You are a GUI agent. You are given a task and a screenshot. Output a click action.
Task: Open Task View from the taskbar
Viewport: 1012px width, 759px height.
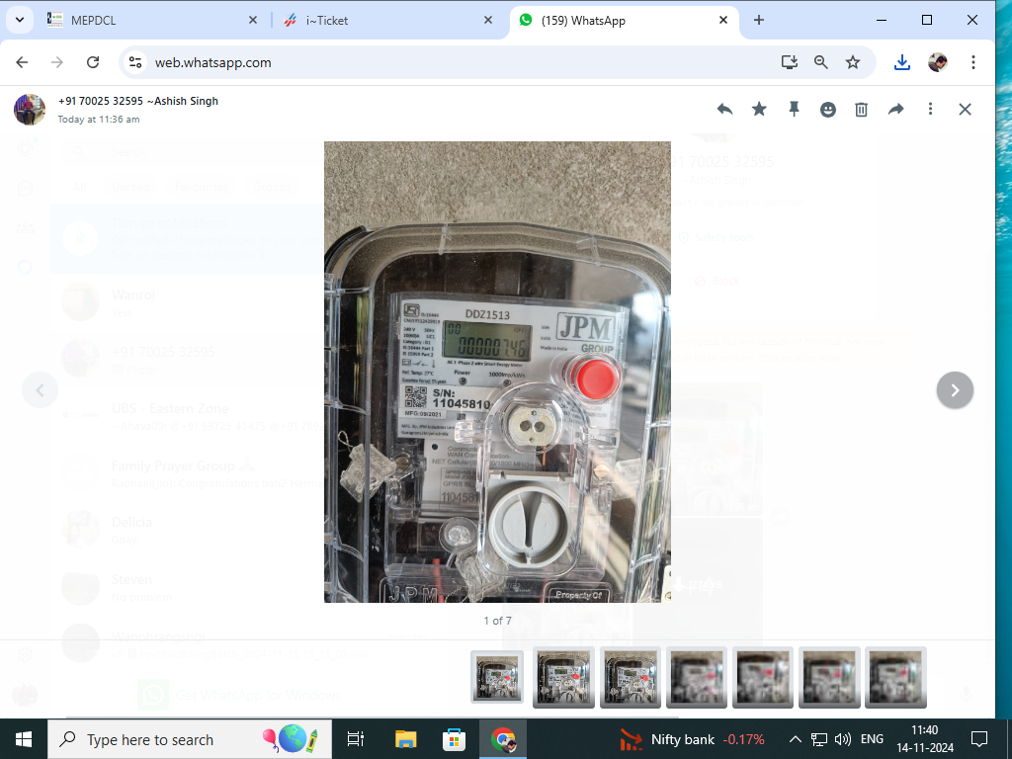(356, 739)
